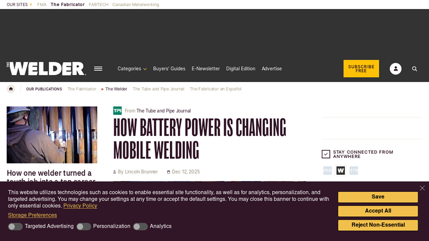The height and width of the screenshot is (241, 429).
Task: Open the Buyers' Guides menu item
Action: click(169, 69)
